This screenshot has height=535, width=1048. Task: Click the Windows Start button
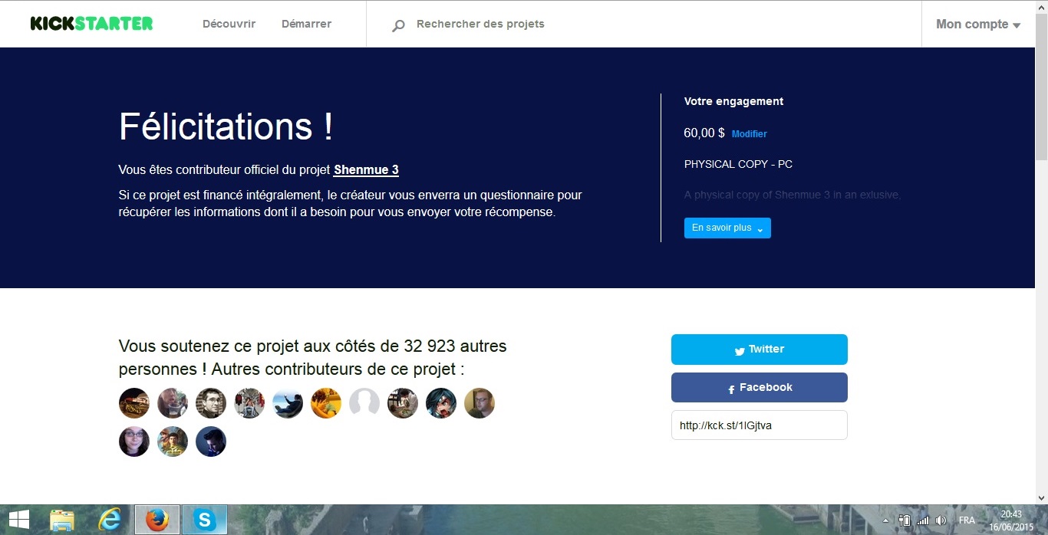tap(18, 520)
